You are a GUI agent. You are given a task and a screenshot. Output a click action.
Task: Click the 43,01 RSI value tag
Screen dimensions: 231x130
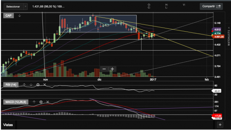tap(217, 91)
